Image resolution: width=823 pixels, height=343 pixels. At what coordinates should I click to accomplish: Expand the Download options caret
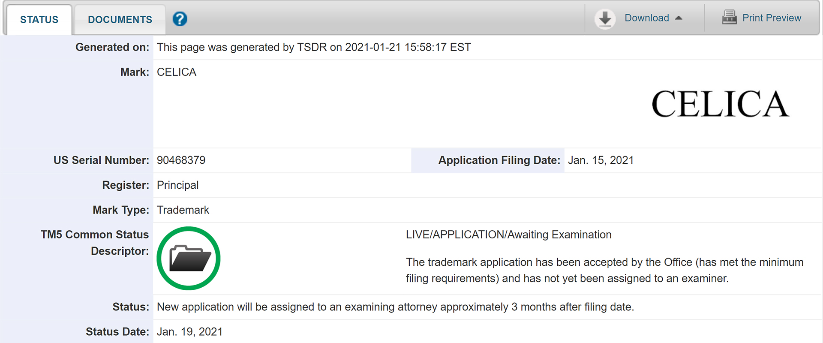679,18
